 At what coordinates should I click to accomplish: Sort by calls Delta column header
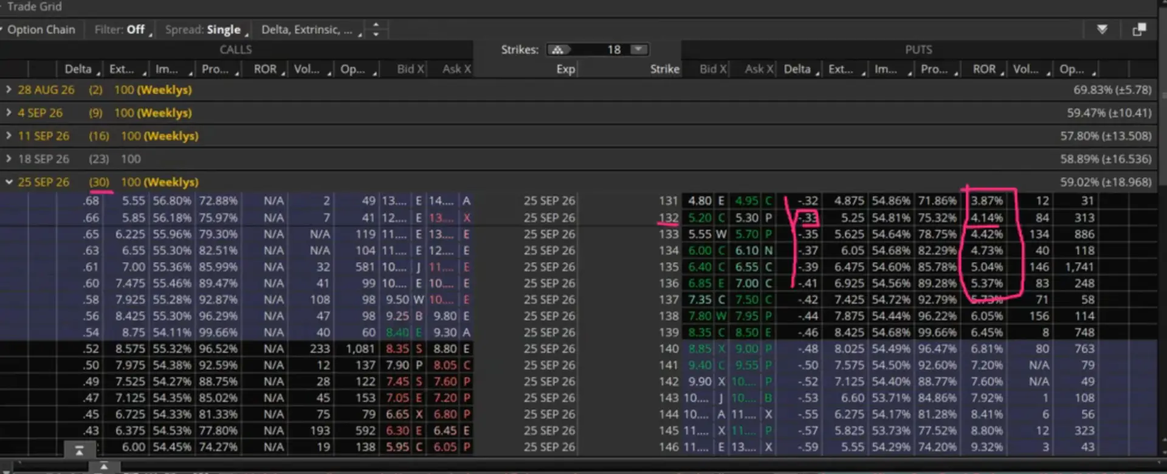(x=78, y=69)
